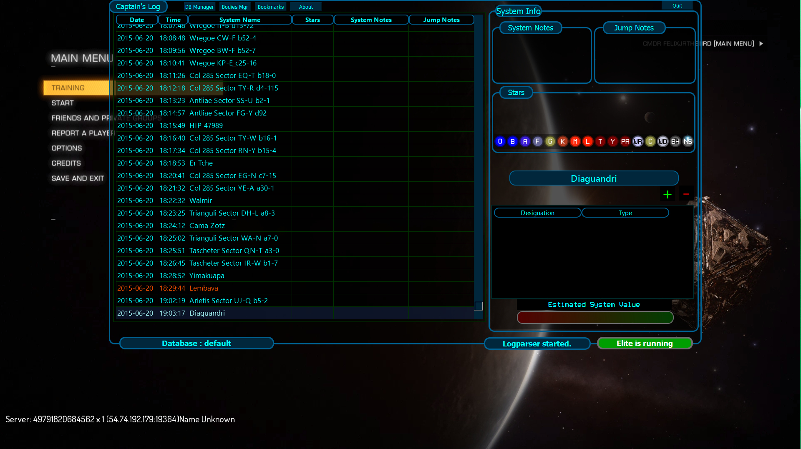
Task: Click the Elite is running status
Action: click(645, 343)
